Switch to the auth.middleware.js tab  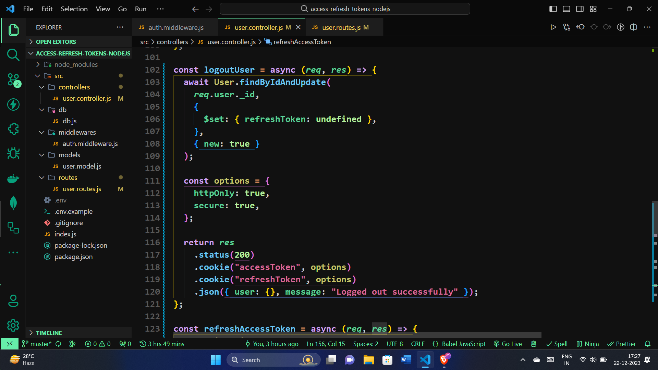point(175,27)
